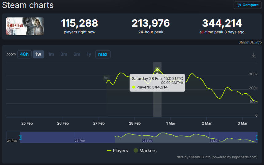Click the 1 Mar axis label
This screenshot has width=264, height=165.
(171, 123)
